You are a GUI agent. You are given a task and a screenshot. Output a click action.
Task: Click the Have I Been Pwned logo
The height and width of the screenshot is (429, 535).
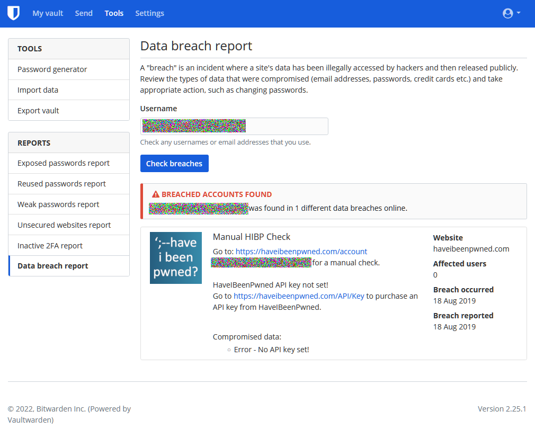[x=176, y=258]
